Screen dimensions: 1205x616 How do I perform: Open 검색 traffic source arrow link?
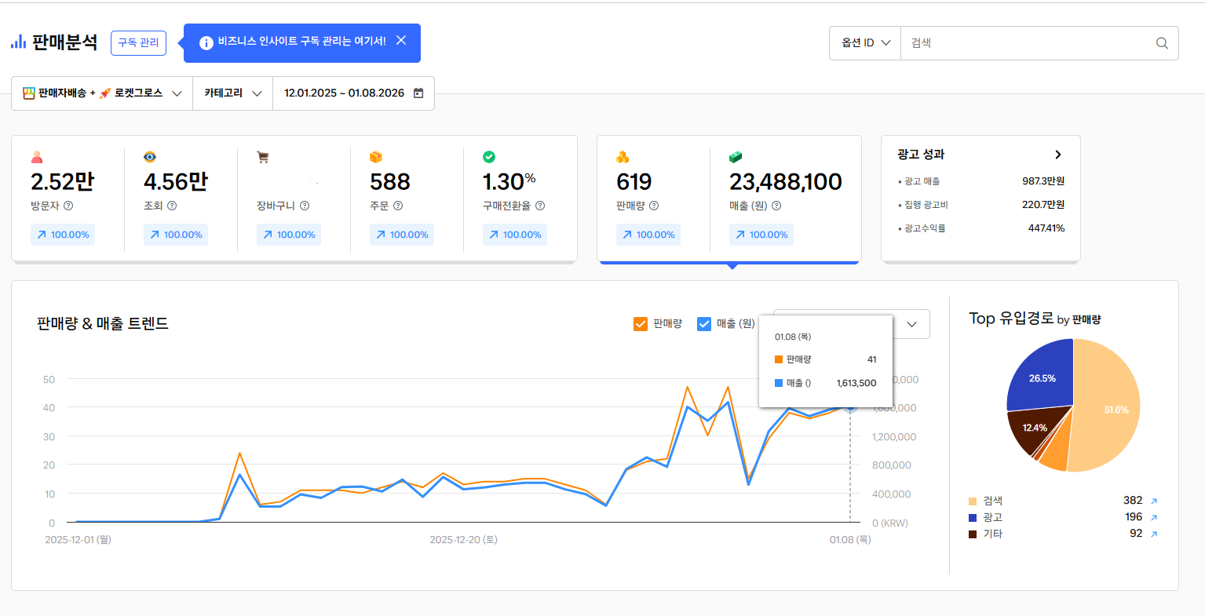click(1153, 501)
